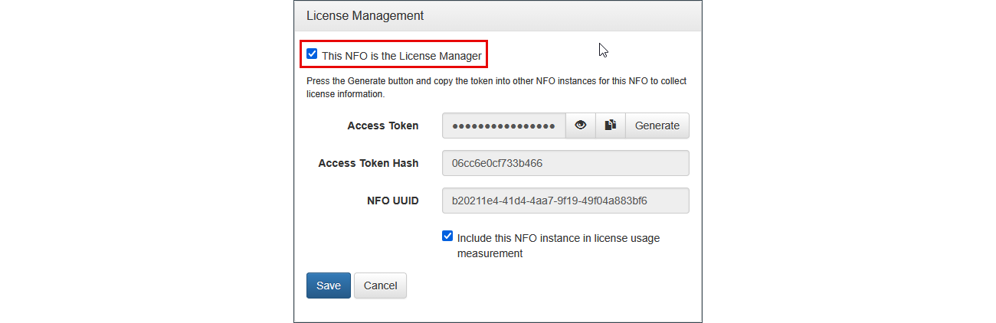This screenshot has height=323, width=996.
Task: Click the 'Press the Generate button' instruction text
Action: (x=496, y=80)
